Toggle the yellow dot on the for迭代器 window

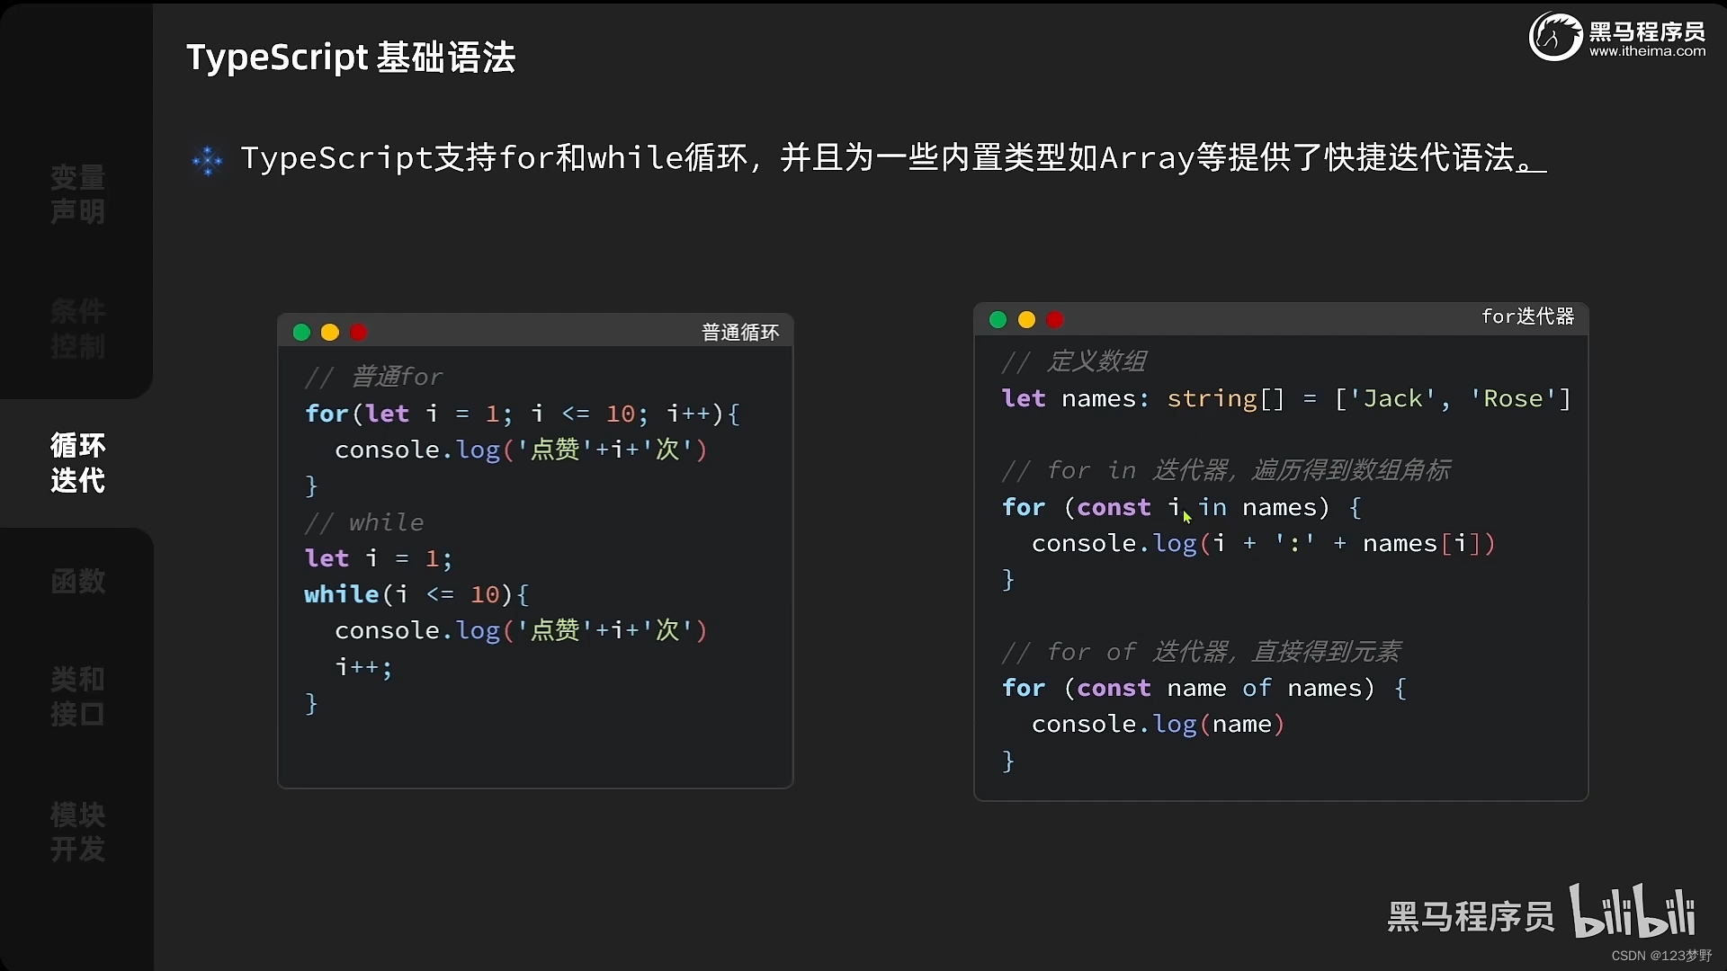pyautogui.click(x=1025, y=319)
